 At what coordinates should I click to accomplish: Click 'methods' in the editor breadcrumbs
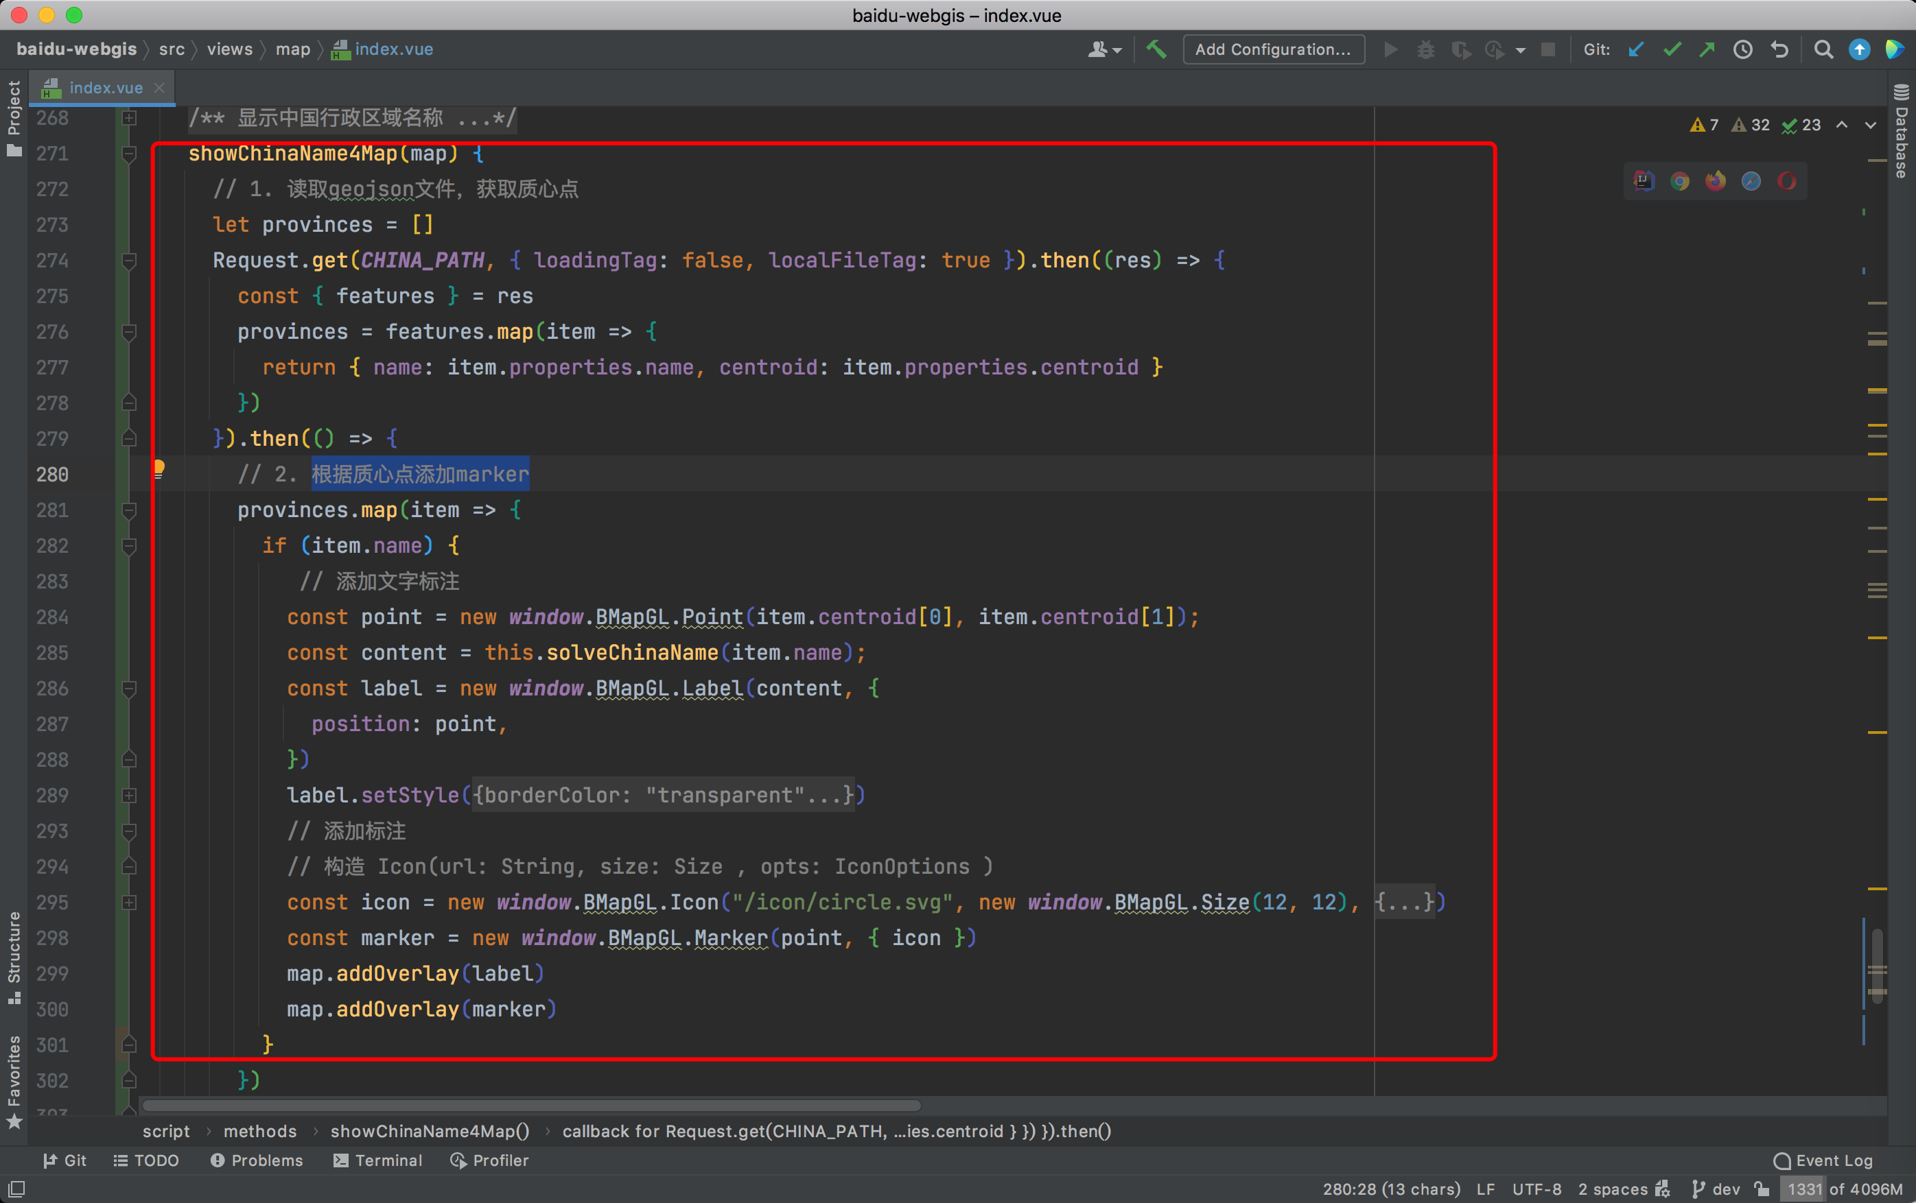[260, 1131]
